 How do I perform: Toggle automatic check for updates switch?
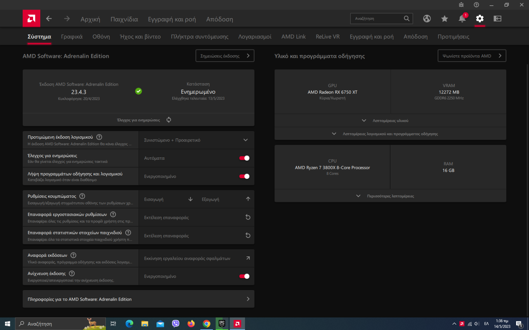[244, 158]
